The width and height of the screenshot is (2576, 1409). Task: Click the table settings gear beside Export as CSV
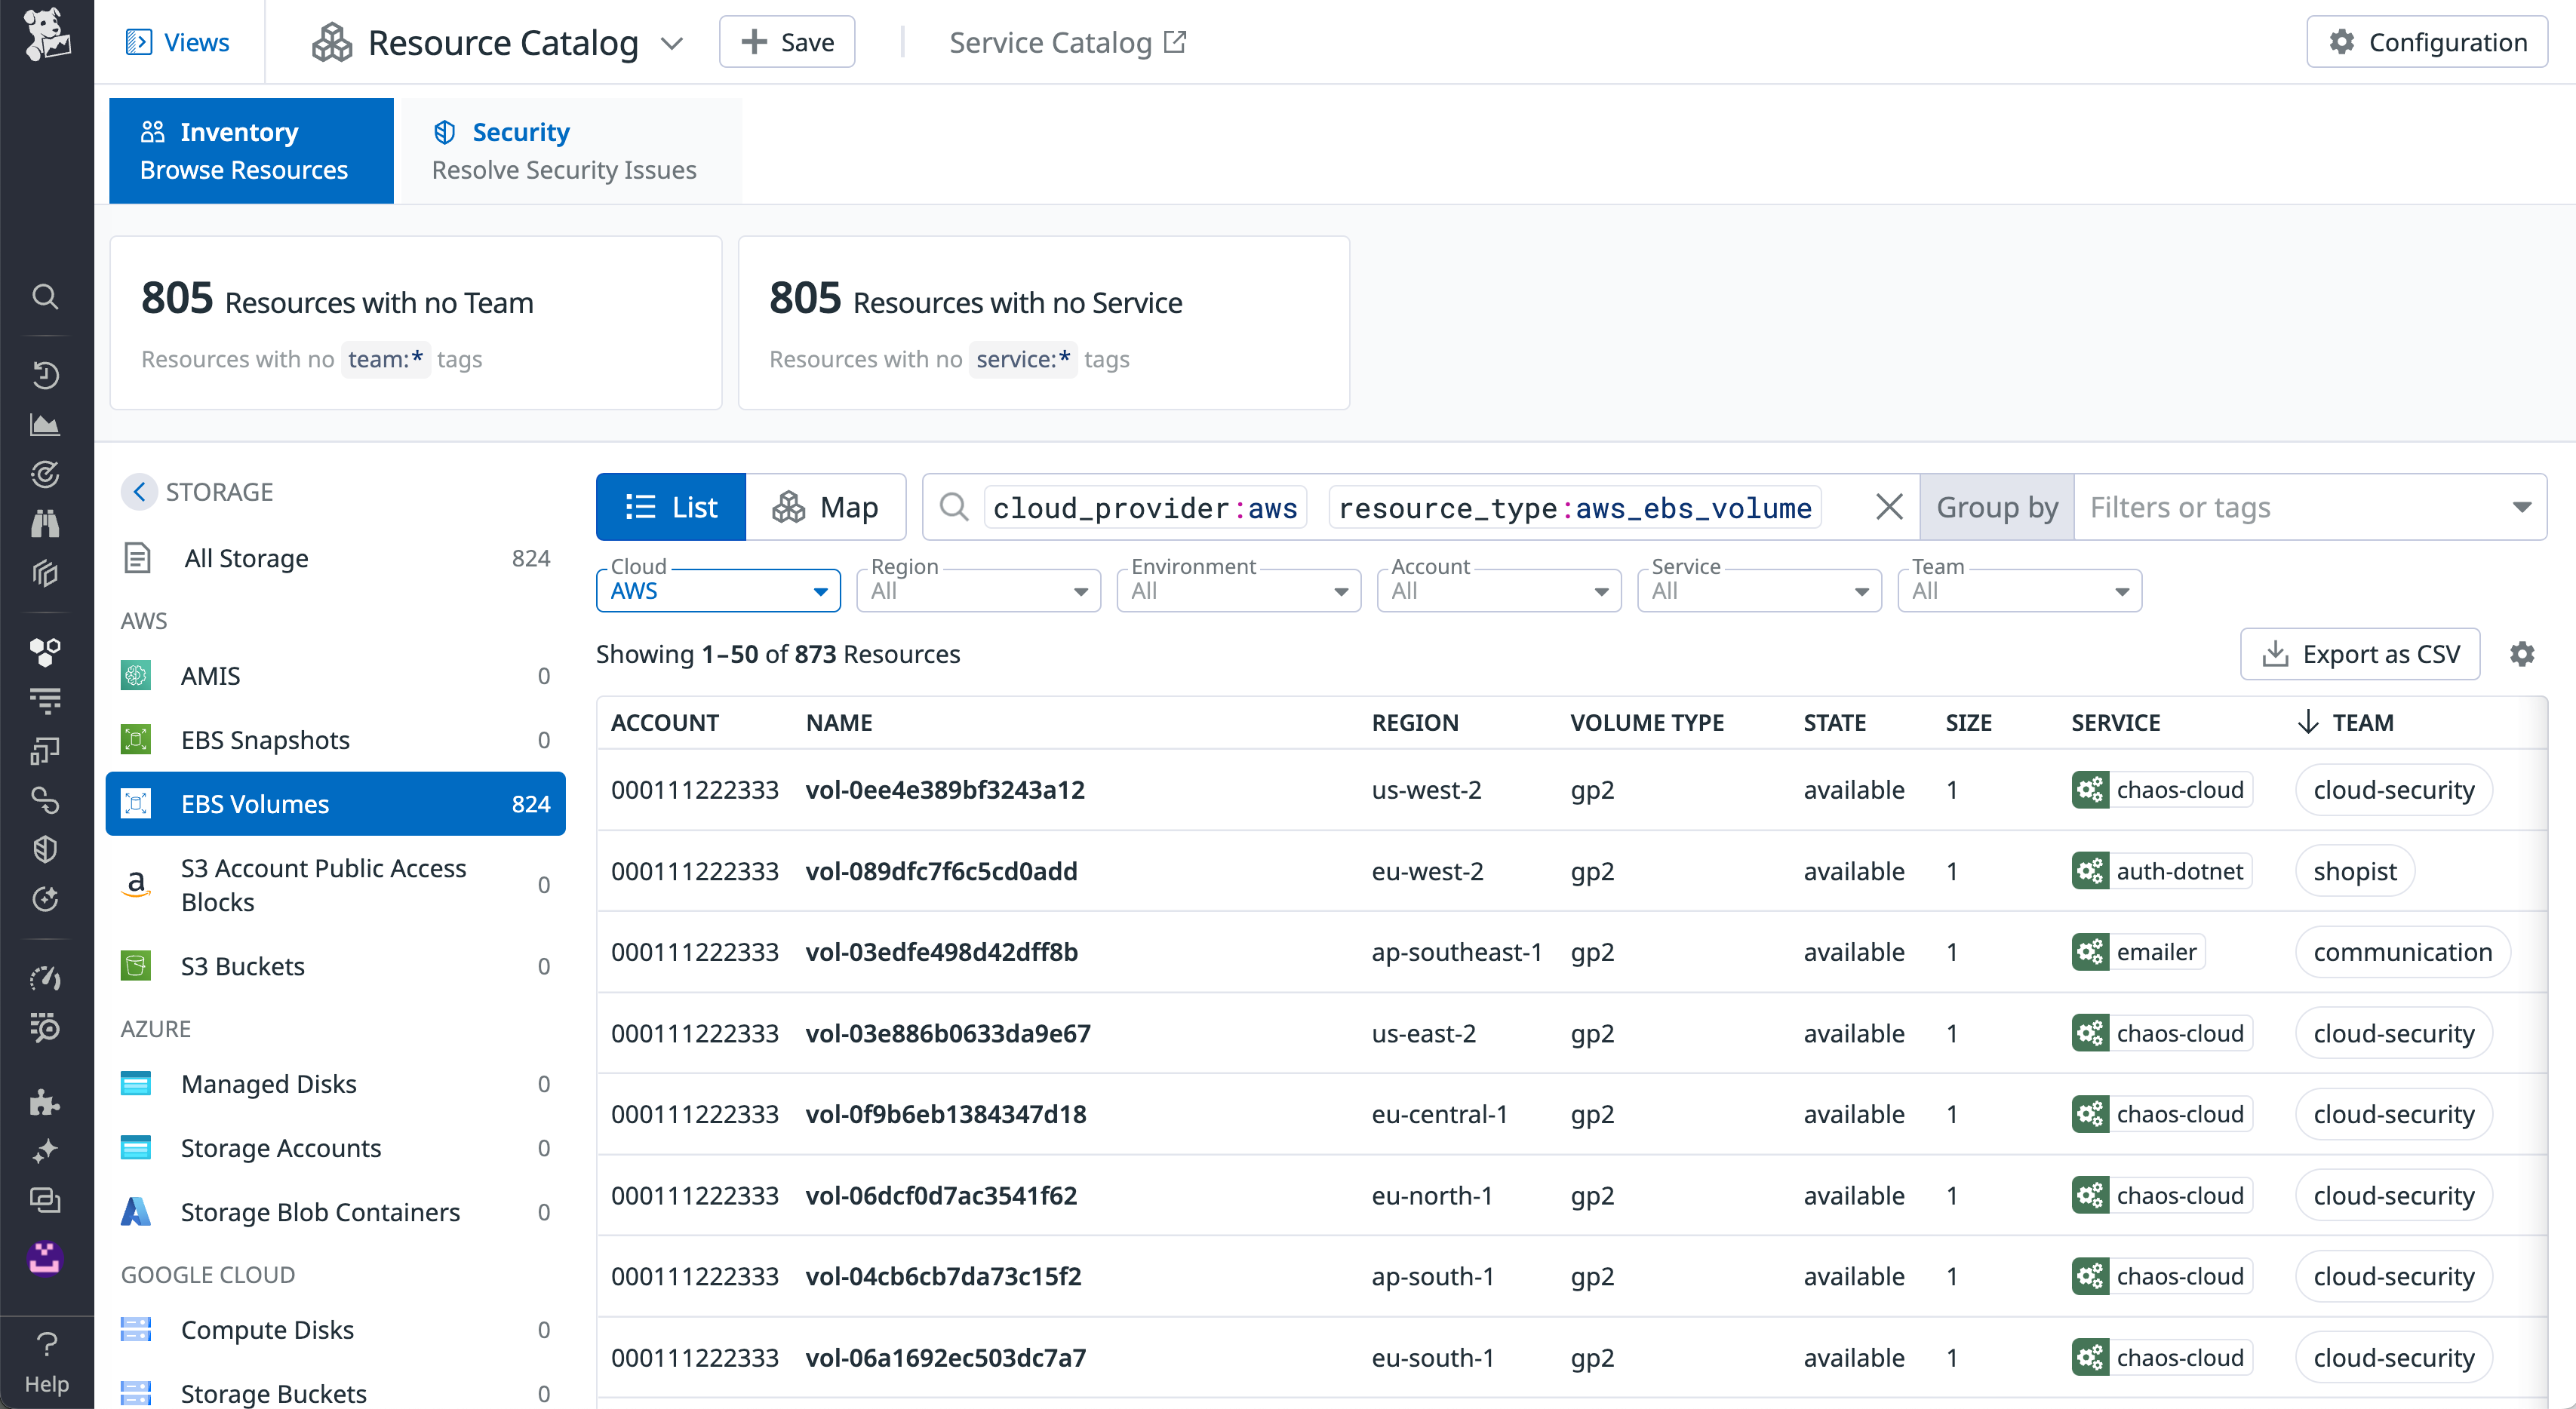pos(2523,653)
